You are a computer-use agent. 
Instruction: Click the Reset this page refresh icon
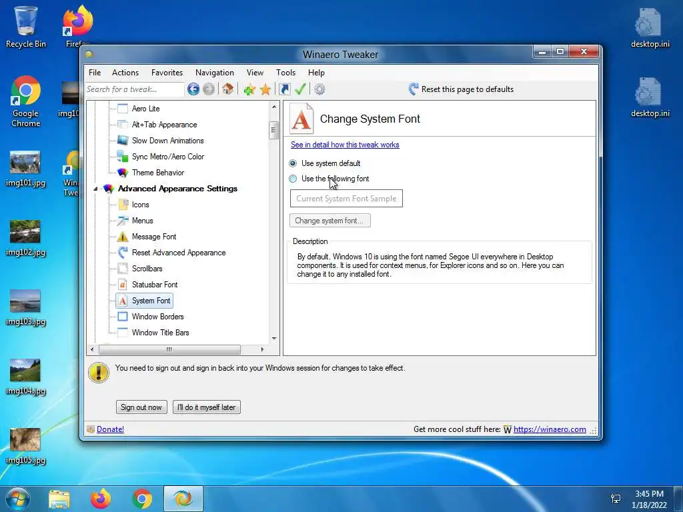point(414,89)
